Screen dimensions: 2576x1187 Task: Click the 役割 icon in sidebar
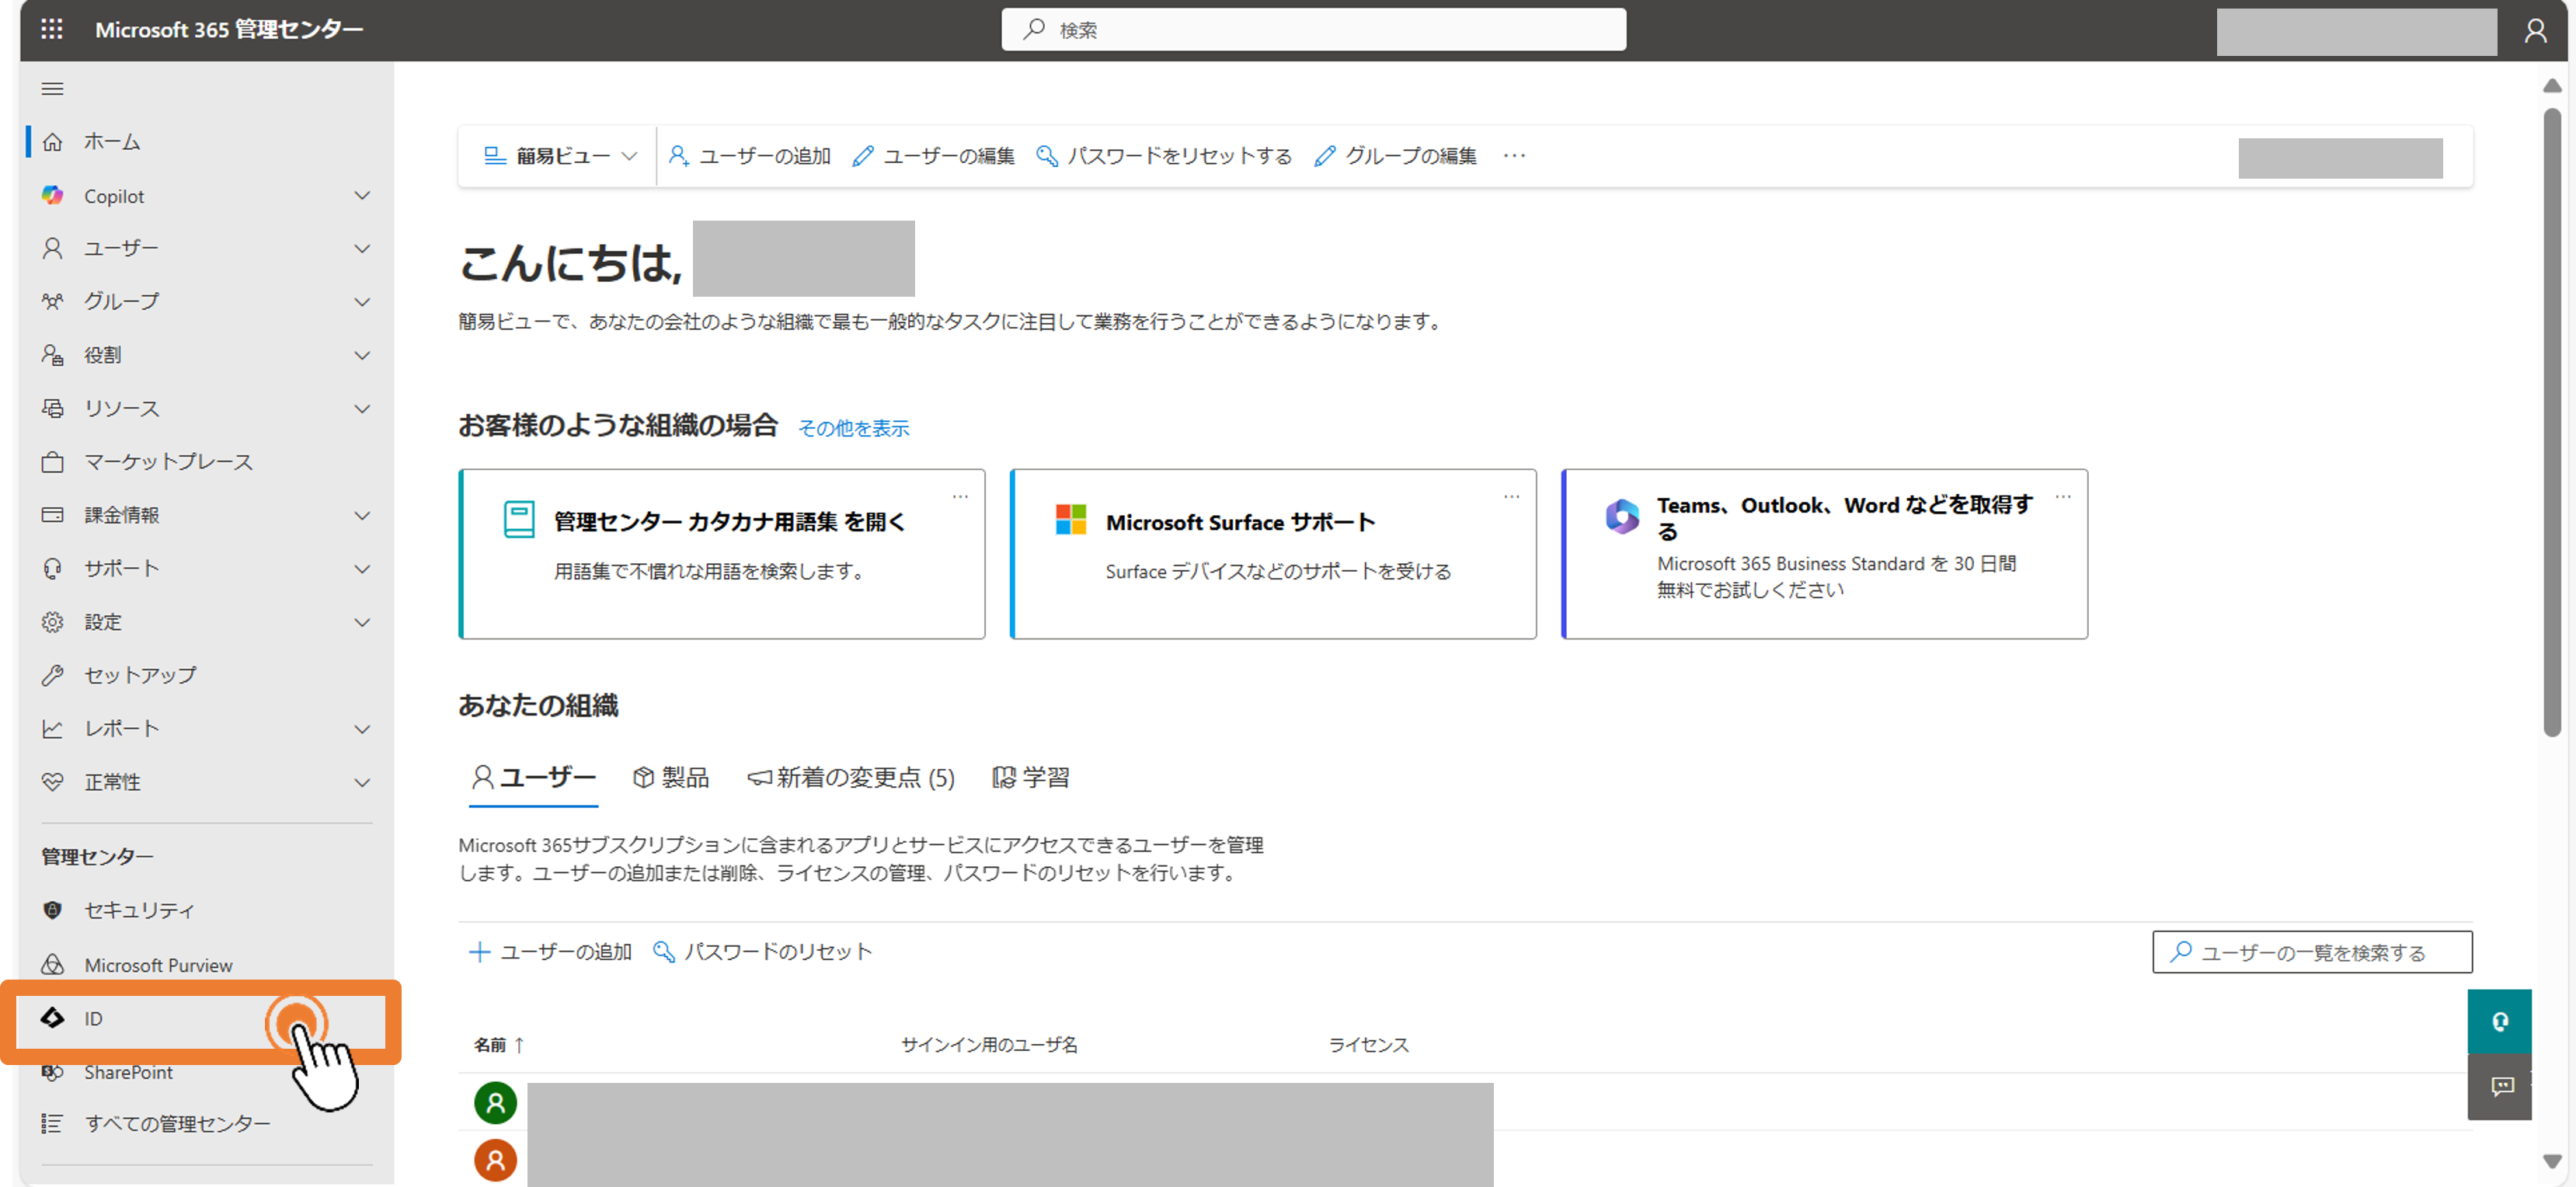coord(52,355)
